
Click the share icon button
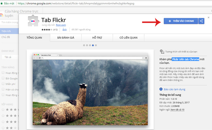point(201,21)
